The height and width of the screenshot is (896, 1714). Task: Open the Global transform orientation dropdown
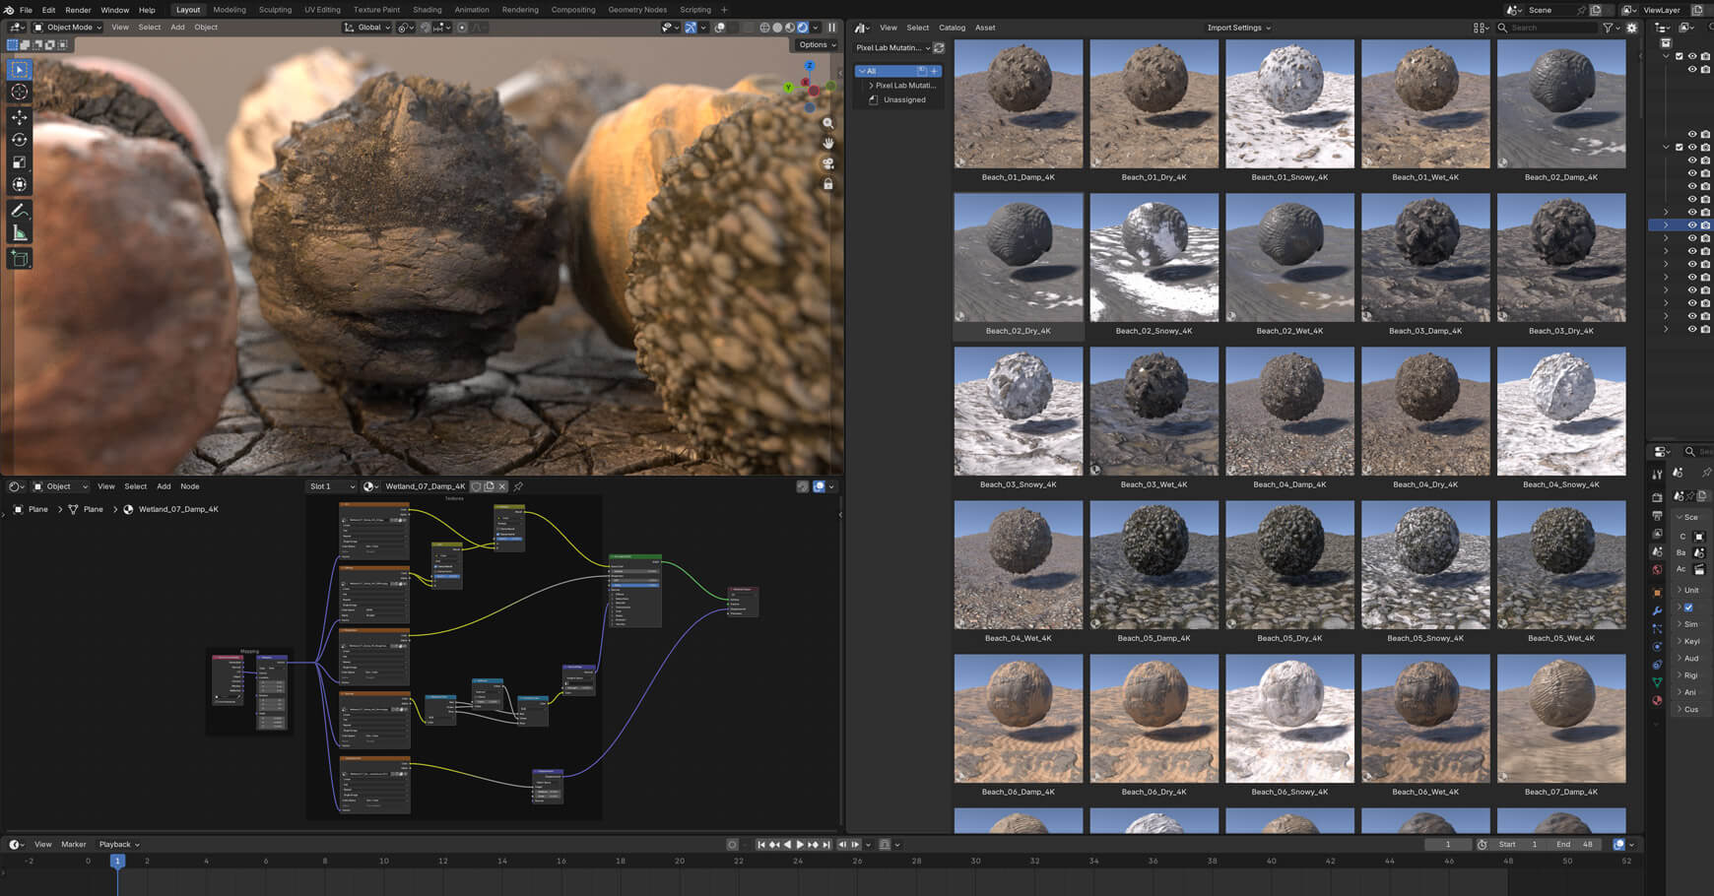364,28
